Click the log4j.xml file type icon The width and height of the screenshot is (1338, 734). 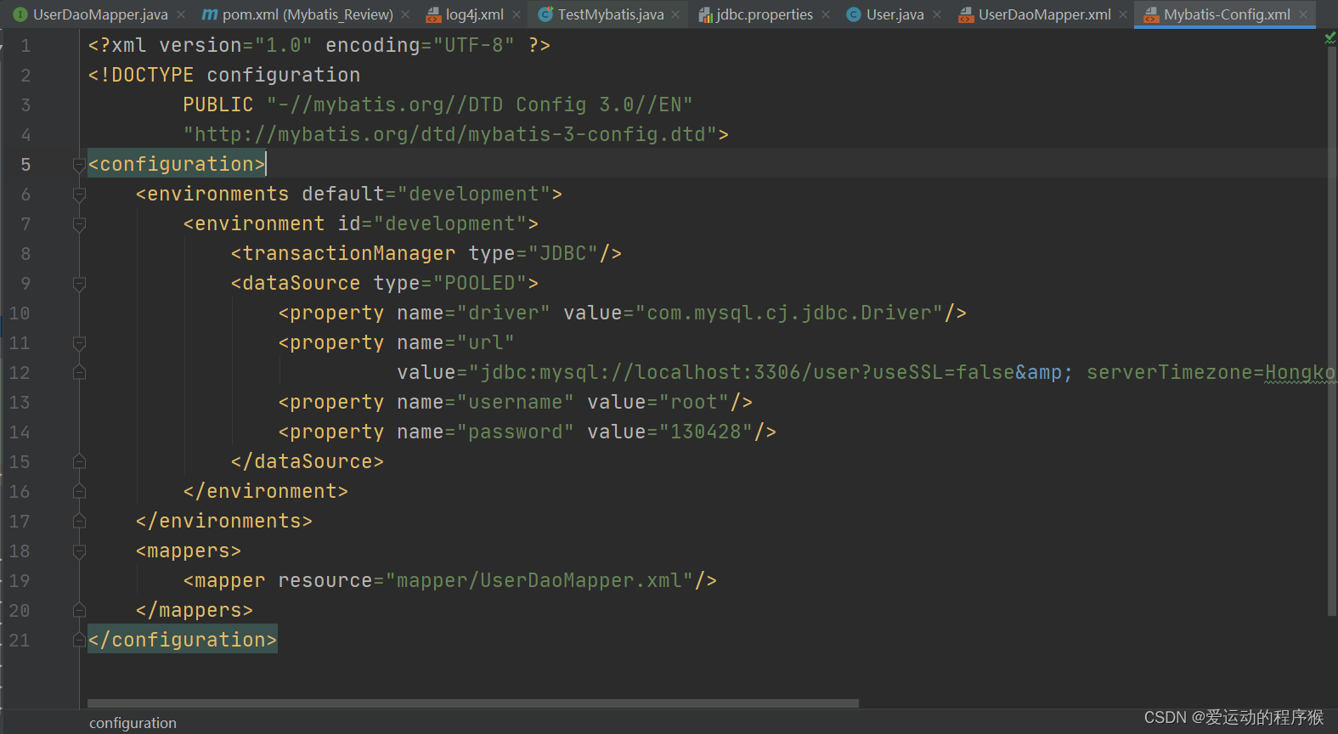[433, 14]
